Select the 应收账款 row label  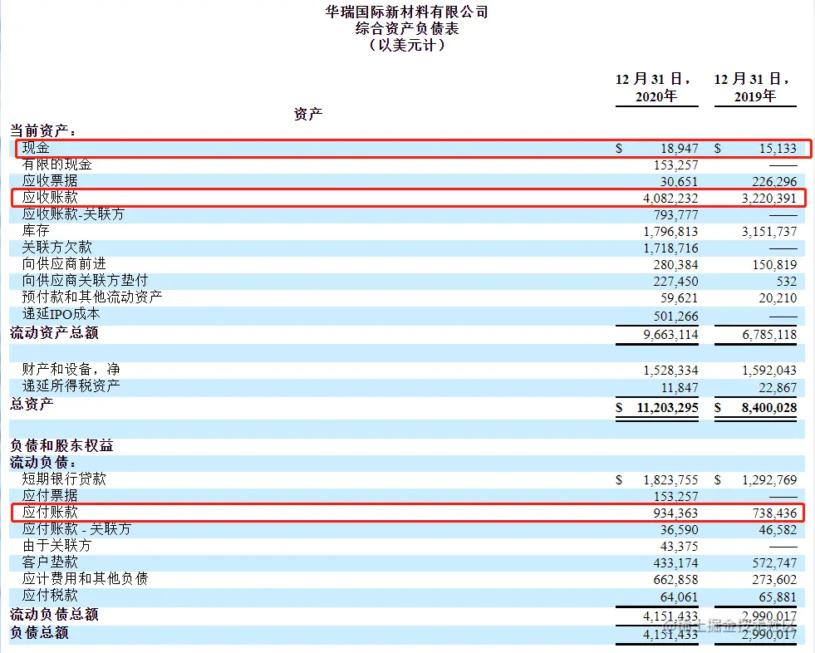(50, 198)
